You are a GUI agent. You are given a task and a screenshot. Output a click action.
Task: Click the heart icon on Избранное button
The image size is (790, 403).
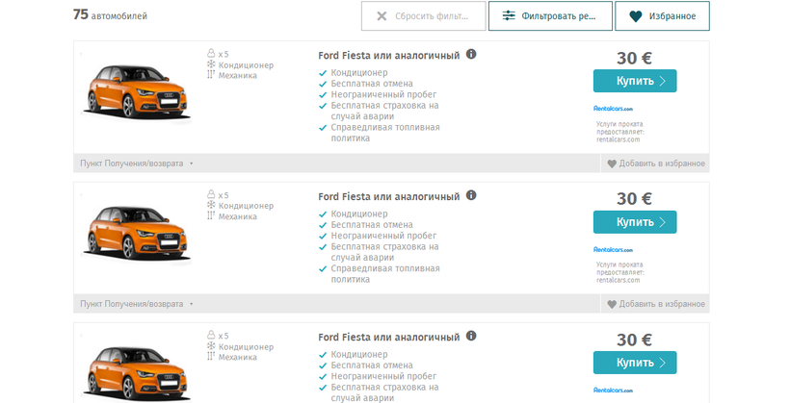(x=635, y=16)
